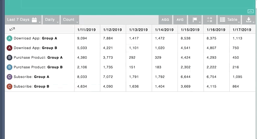Click the 3,669 cell value
This screenshot has height=139, width=257.
click(186, 86)
